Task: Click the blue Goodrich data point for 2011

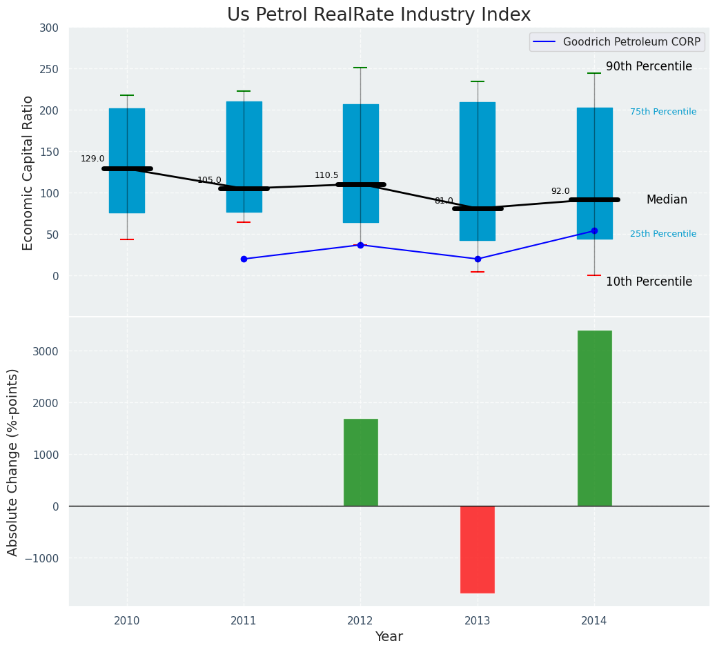Action: tap(244, 259)
